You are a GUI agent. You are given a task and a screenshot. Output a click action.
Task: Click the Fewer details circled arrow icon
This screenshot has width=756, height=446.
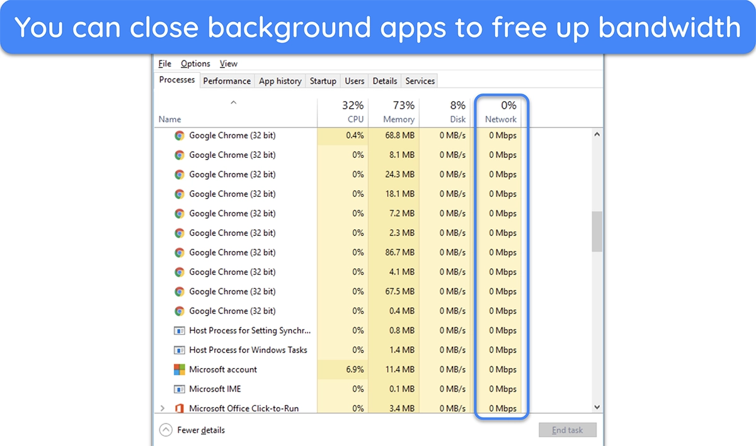[x=166, y=430]
